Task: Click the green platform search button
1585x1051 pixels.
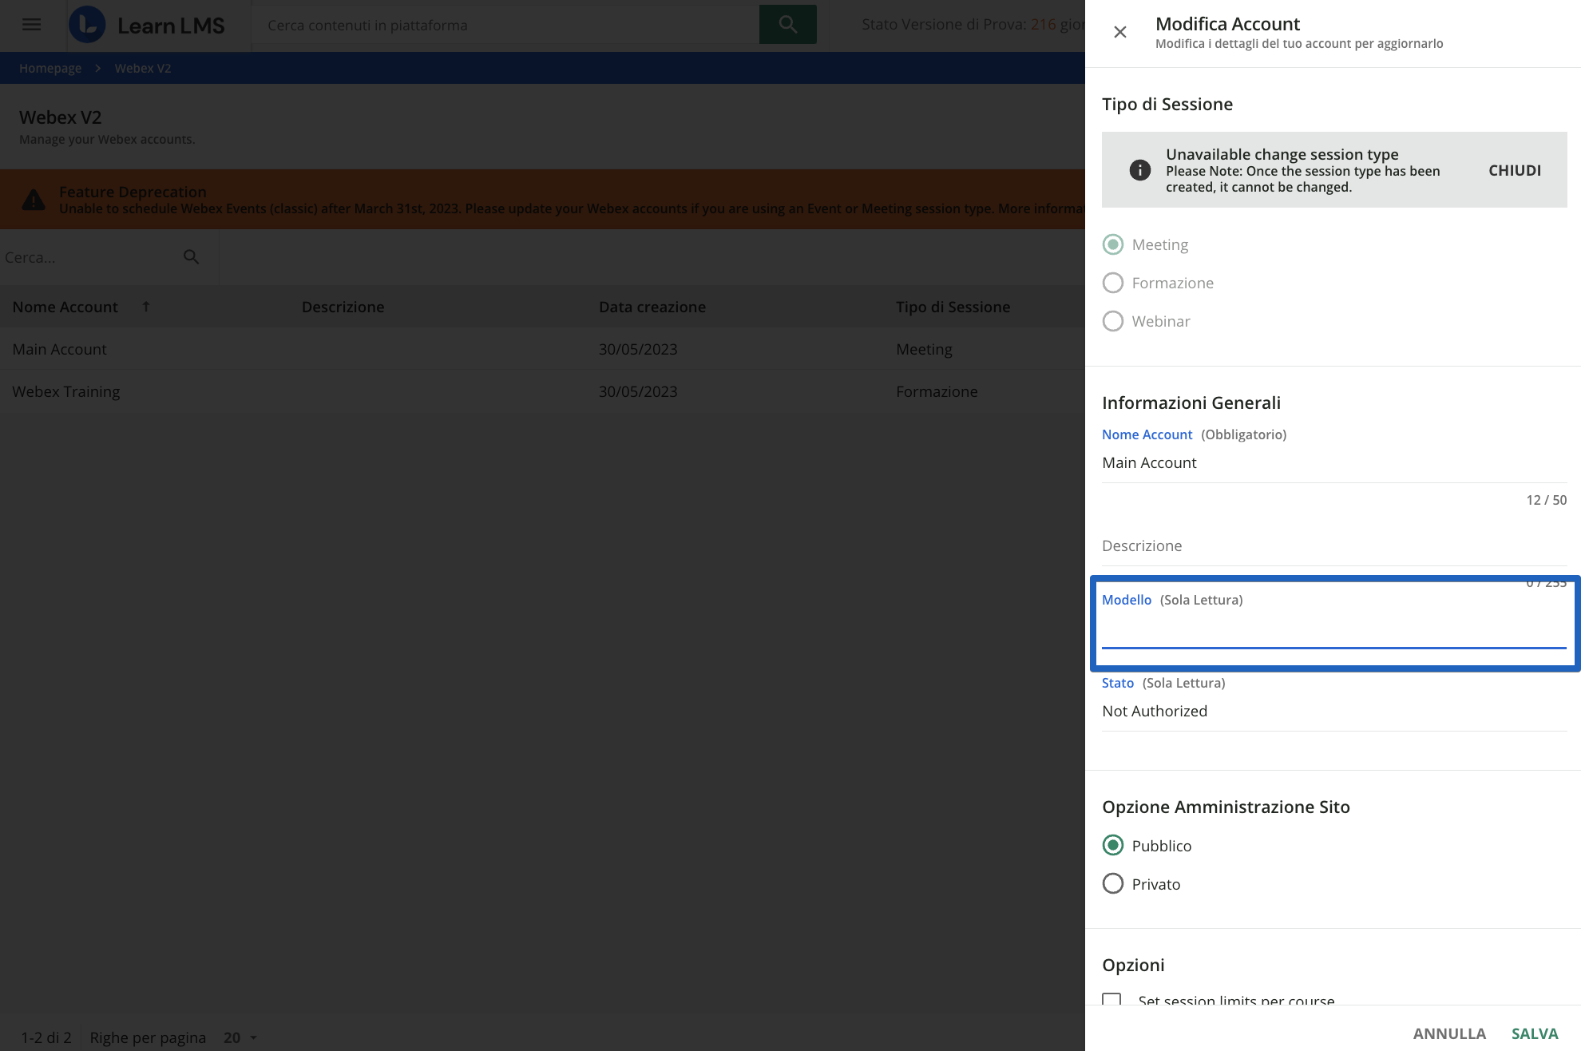Action: (787, 24)
